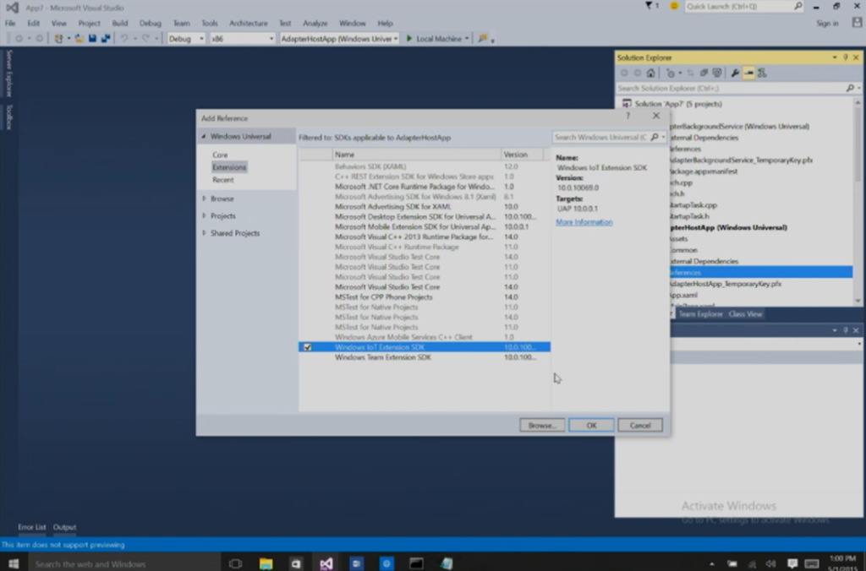This screenshot has width=866, height=571.
Task: Open the Output tab
Action: point(64,527)
